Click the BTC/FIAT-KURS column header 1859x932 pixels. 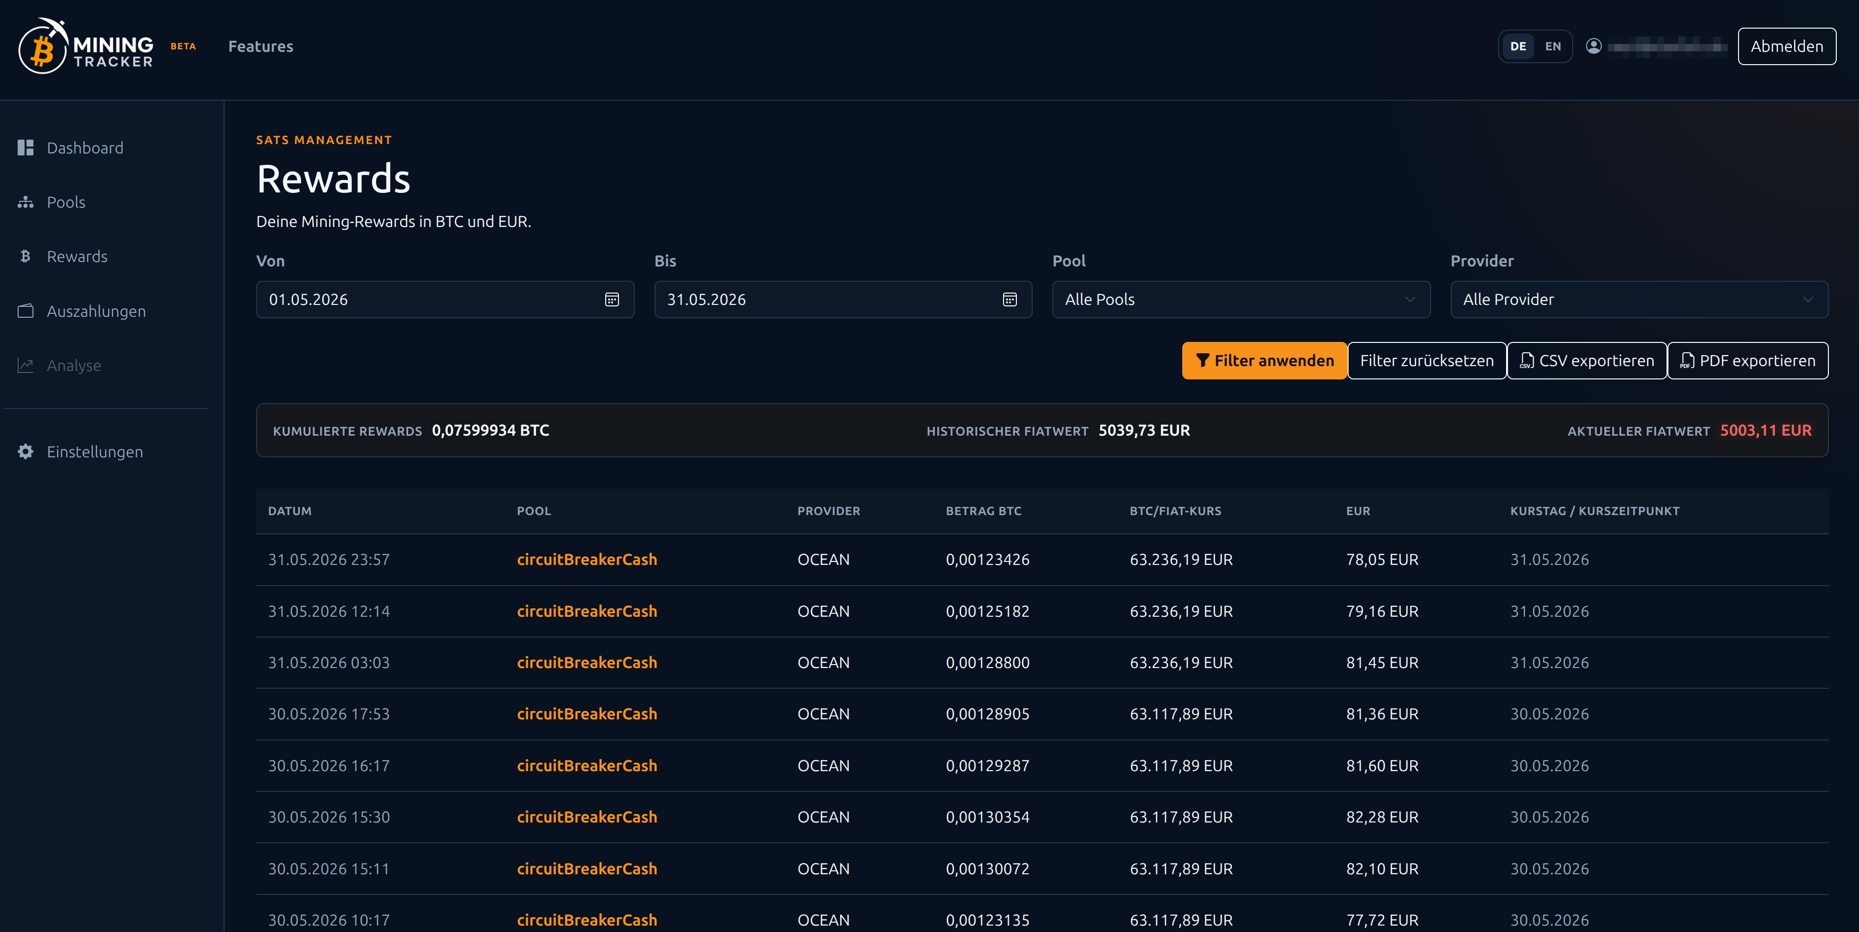coord(1176,511)
